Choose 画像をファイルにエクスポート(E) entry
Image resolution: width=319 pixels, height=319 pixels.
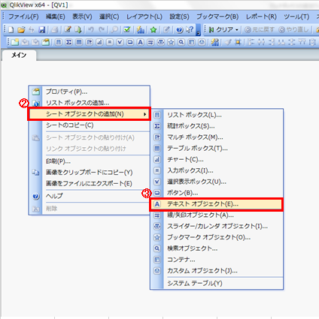pos(90,183)
